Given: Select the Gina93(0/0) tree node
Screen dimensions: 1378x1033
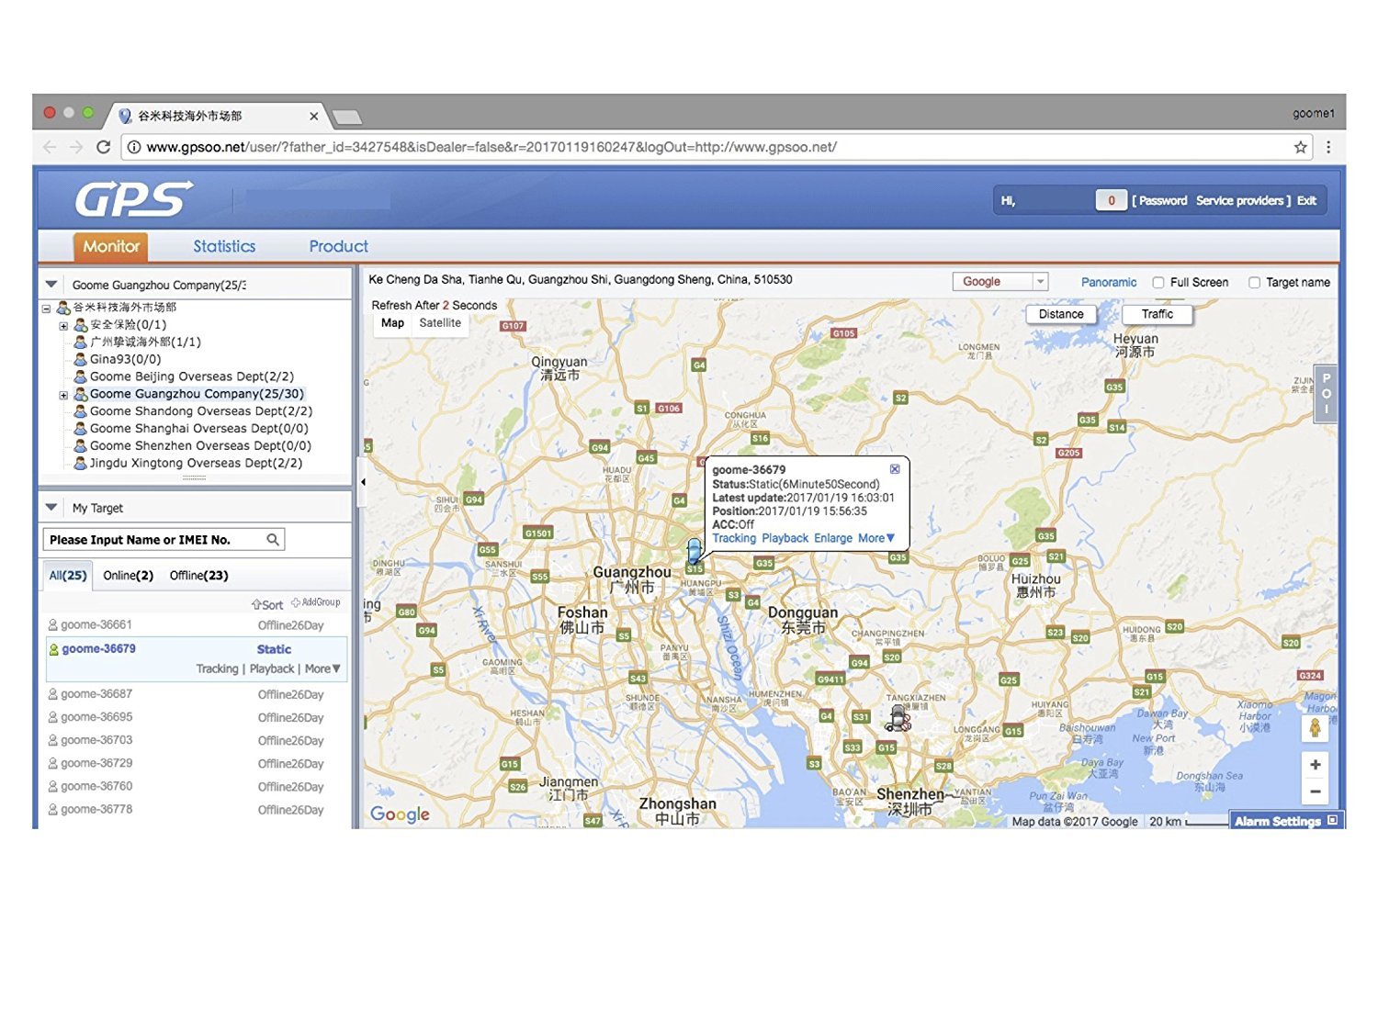Looking at the screenshot, I should click(125, 360).
